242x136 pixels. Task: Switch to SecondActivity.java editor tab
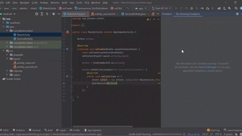coord(135,14)
